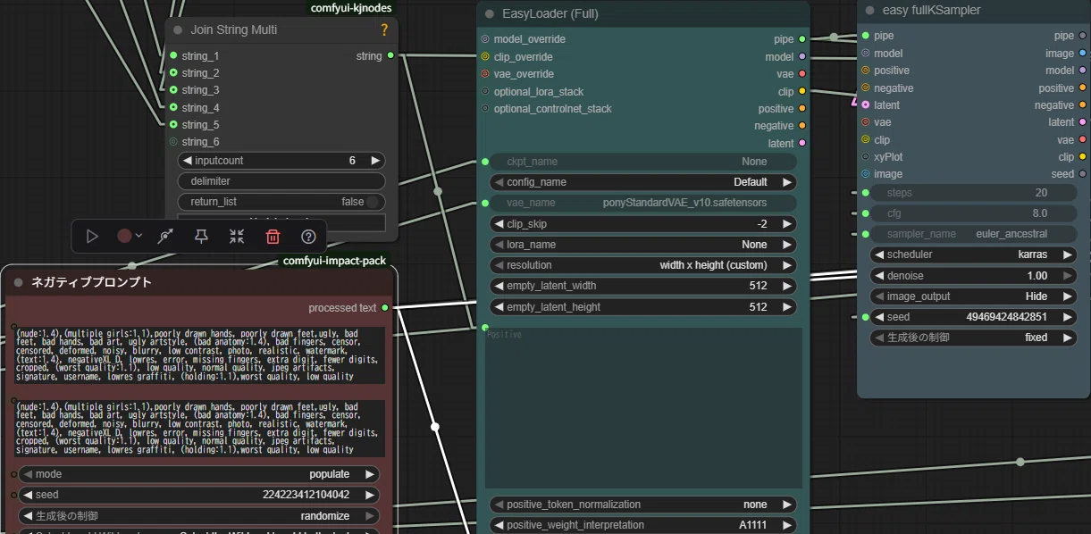The height and width of the screenshot is (534, 1091).
Task: Open 生成後の制御 dropdown showing fixed
Action: click(x=973, y=338)
